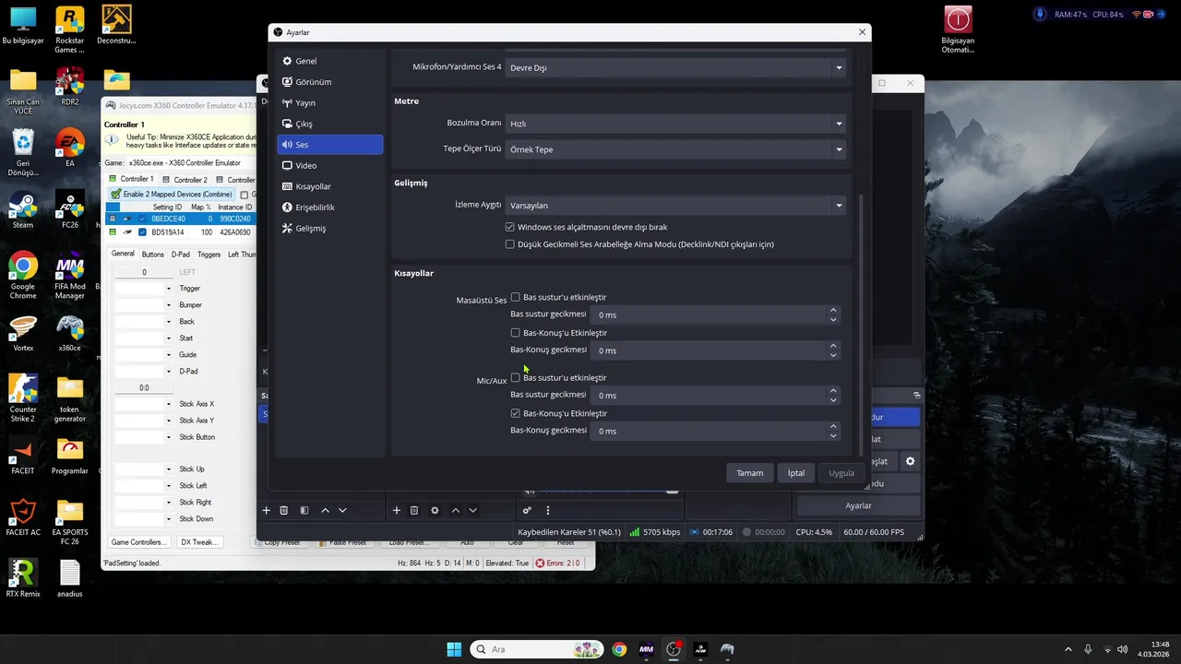Select the Rockstar Games desktop icon
This screenshot has height=664, width=1181.
pos(70,30)
